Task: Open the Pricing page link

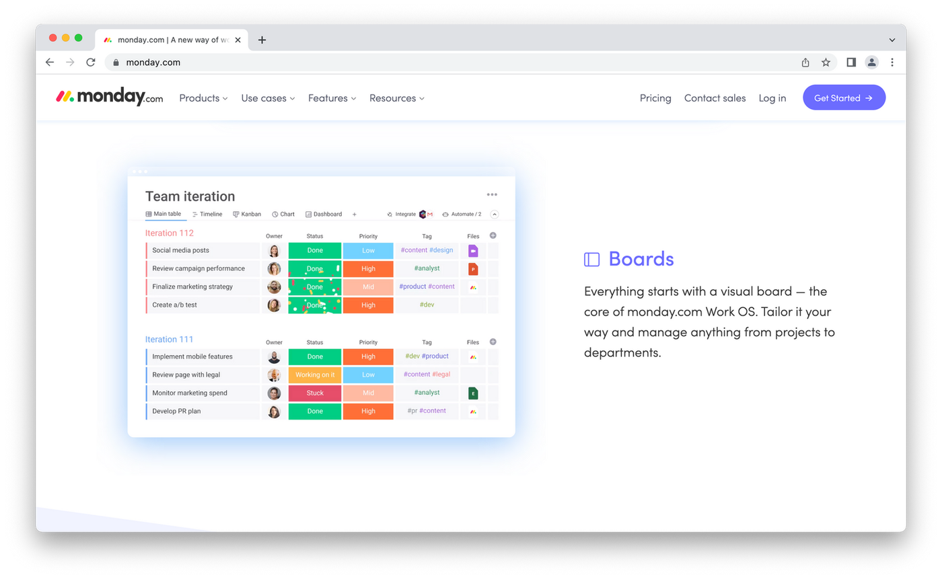Action: click(x=655, y=98)
